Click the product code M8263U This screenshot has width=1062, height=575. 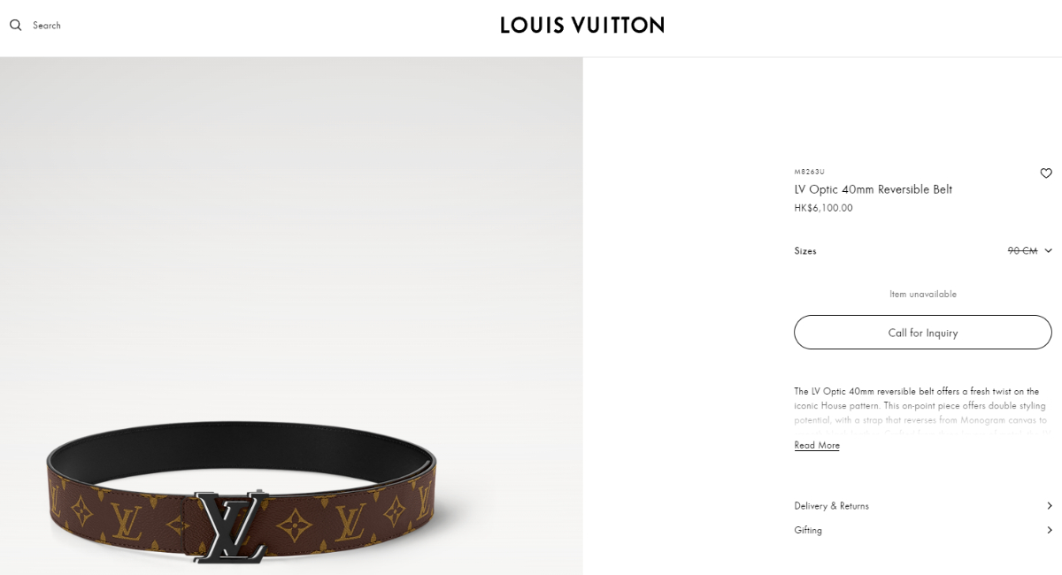(x=809, y=172)
